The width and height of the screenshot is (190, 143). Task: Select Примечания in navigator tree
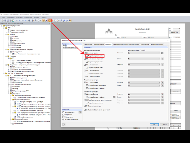click(19, 123)
